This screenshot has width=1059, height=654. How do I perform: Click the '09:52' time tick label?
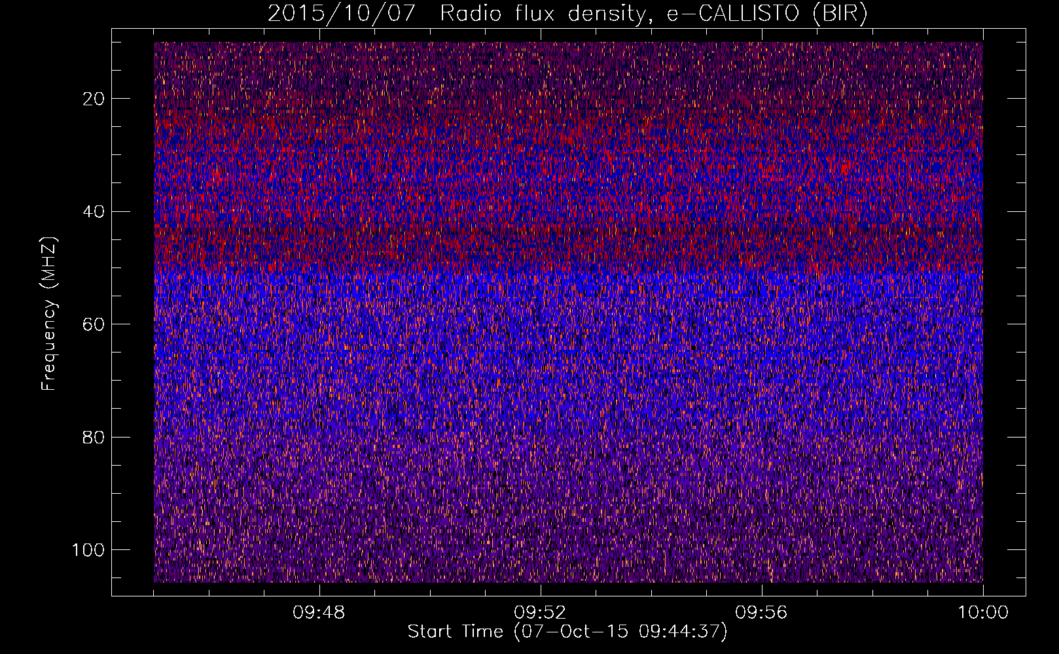click(540, 613)
